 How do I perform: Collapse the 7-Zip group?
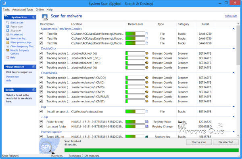[x=234, y=117]
